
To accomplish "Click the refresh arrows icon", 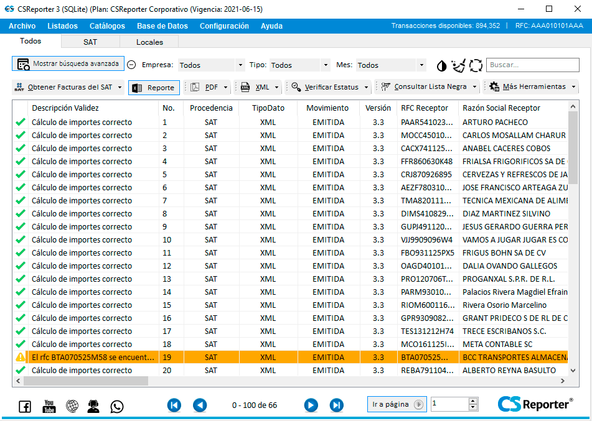I will (x=476, y=65).
